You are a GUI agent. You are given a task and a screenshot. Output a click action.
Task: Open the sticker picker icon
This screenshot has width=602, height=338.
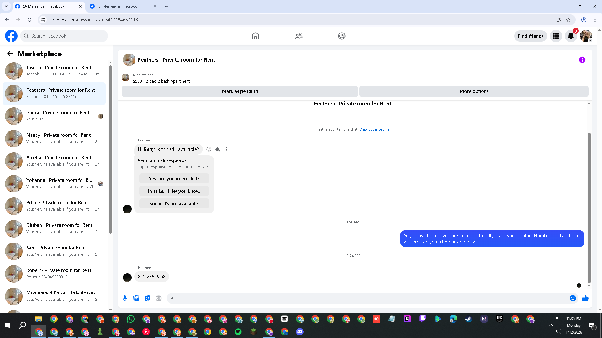[x=147, y=298]
